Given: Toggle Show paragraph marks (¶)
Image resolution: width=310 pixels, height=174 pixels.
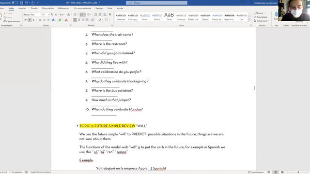Looking at the screenshot, I should 110,14.
